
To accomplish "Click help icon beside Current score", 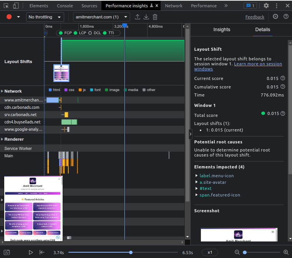I will tap(283, 78).
